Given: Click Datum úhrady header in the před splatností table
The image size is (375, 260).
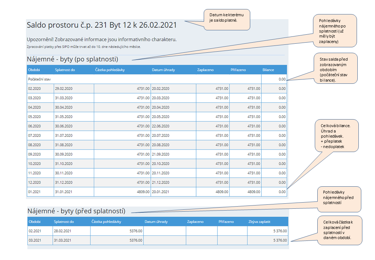Looking at the screenshot, I should [x=155, y=222].
